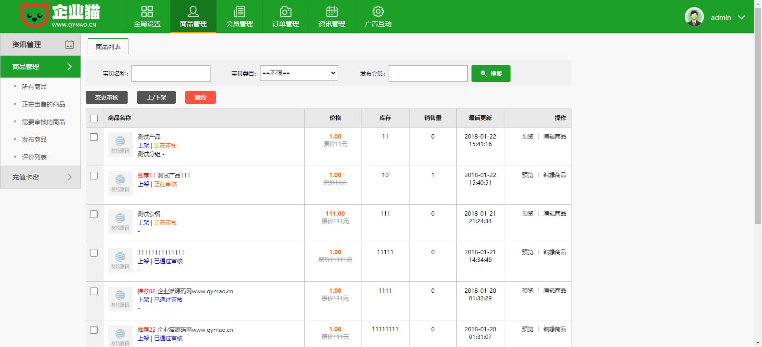
Task: Focus the 宝贝名称 text field
Action: (171, 74)
